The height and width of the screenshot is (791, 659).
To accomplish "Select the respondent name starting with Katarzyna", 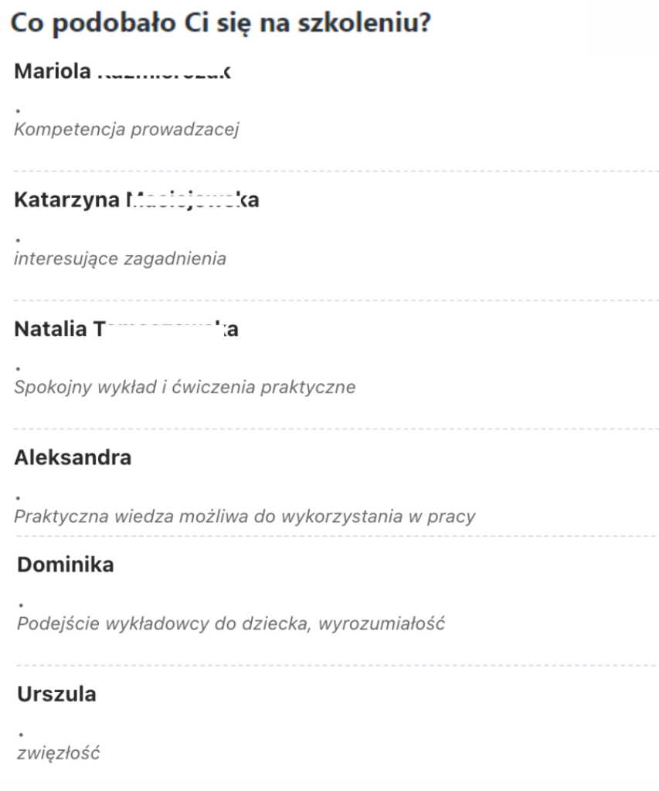I will tap(136, 201).
